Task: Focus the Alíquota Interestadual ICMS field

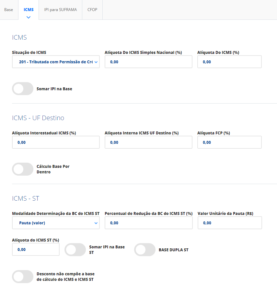Action: click(56, 142)
